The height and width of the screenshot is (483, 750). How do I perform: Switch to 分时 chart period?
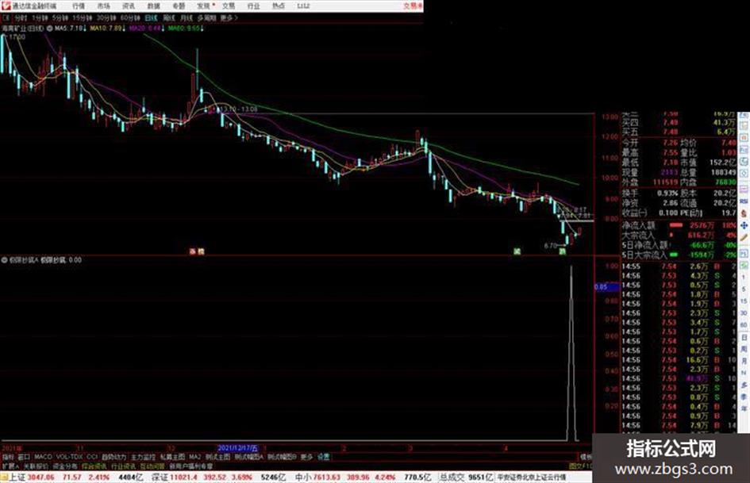(21, 18)
